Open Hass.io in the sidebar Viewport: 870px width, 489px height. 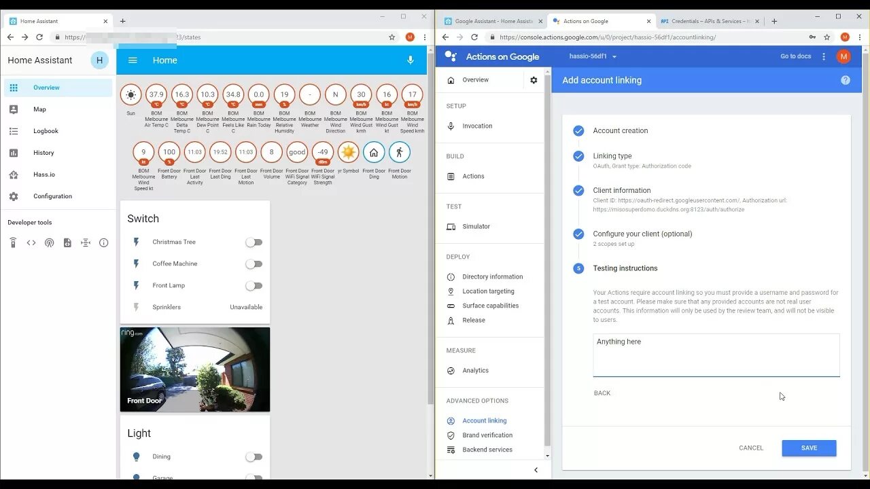(x=58, y=175)
